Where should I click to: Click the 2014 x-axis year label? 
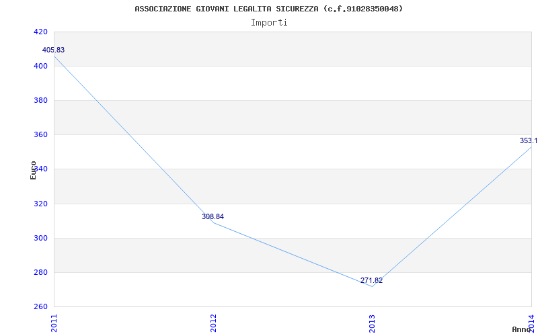[x=531, y=323]
